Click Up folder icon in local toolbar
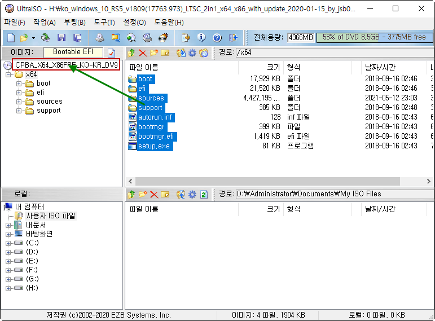Screen dimensions: 435x321 [x=131, y=195]
